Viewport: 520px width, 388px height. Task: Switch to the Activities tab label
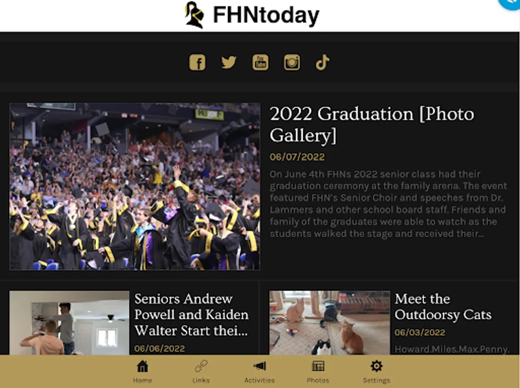[260, 380]
